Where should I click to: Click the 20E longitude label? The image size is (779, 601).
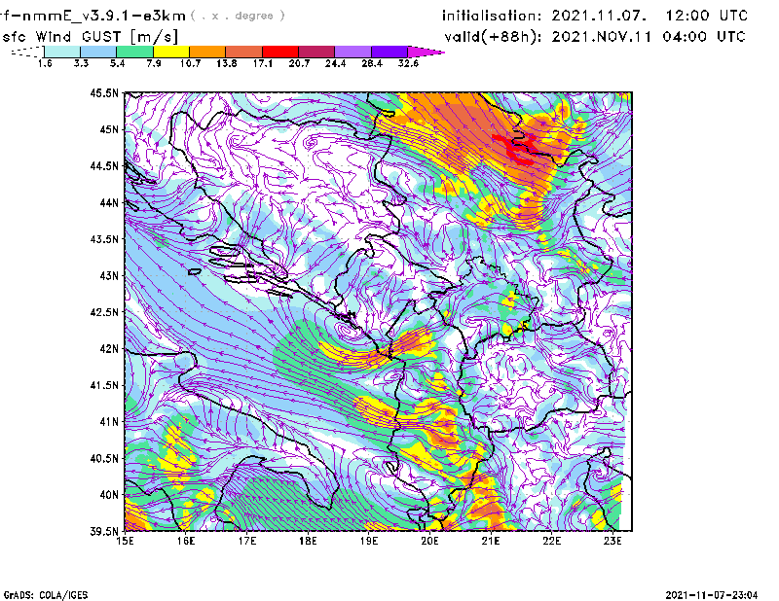pos(429,541)
